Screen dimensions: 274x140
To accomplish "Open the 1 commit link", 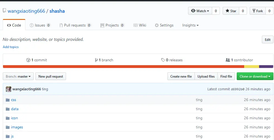I will 37,60.
